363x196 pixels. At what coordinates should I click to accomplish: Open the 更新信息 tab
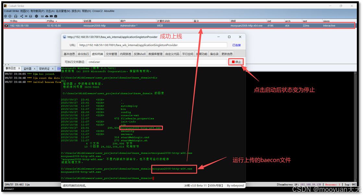[227, 54]
